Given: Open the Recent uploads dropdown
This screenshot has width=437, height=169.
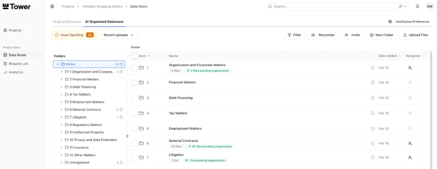Looking at the screenshot, I should (119, 35).
